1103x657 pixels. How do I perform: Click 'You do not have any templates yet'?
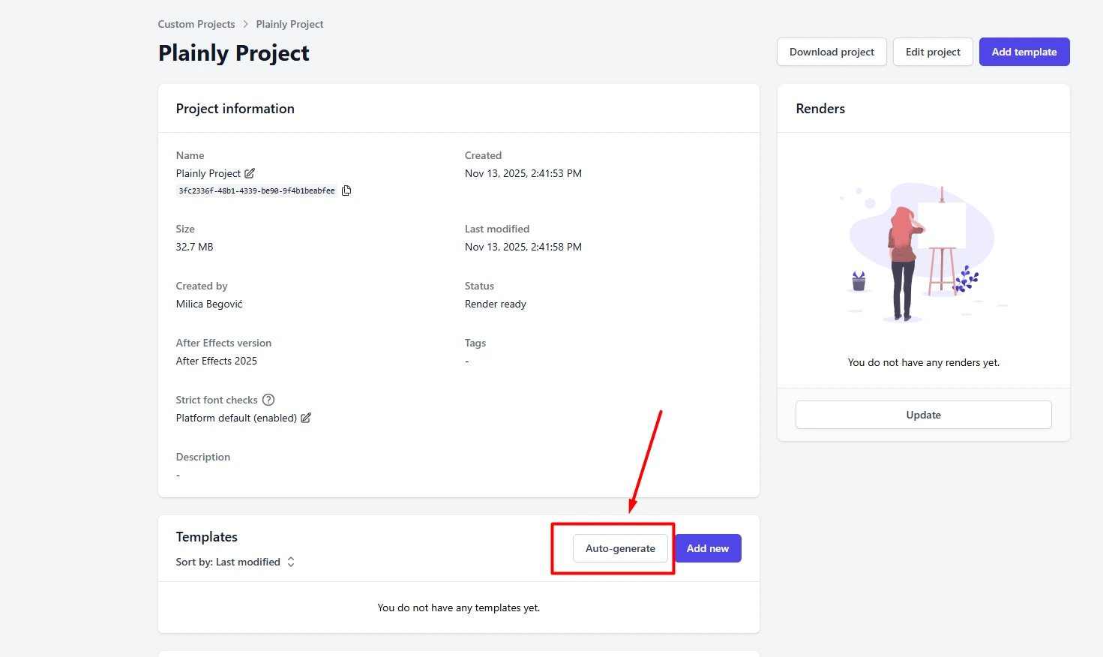[459, 607]
